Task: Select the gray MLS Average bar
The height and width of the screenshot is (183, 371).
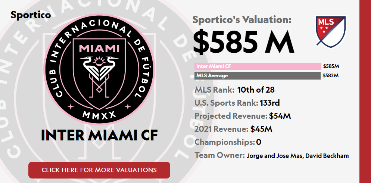Action: pyautogui.click(x=257, y=76)
